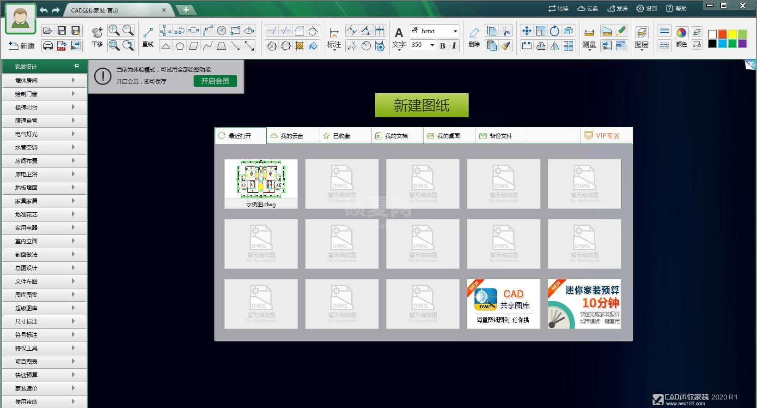The height and width of the screenshot is (408, 757).
Task: Click the scissors cut icon
Action: tap(506, 30)
